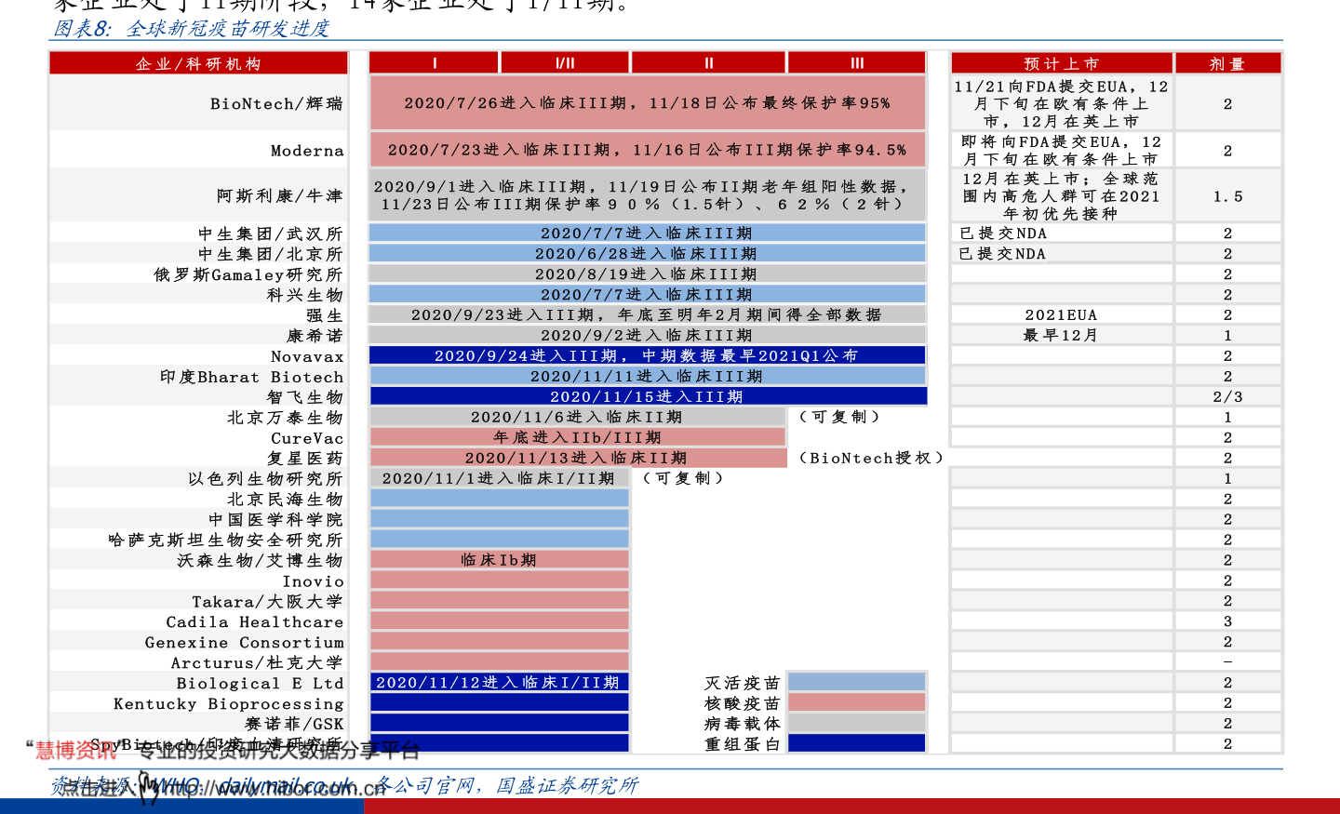Click the （BioNTech授权） note
1340x814 pixels.
point(871,458)
